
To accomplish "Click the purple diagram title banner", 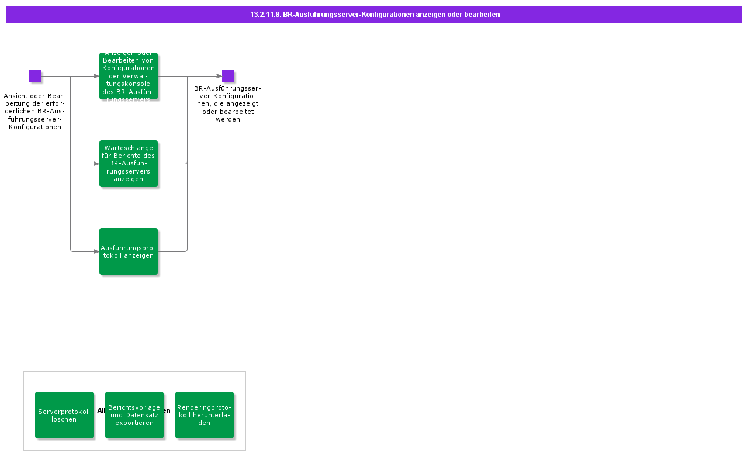I will [x=374, y=15].
